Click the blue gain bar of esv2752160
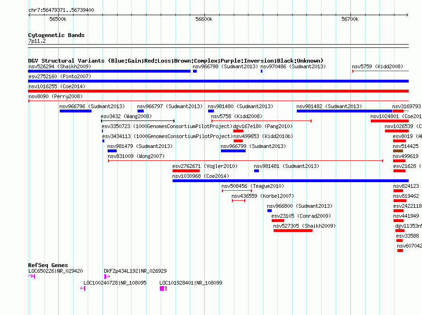This screenshot has width=422, height=315. click(218, 81)
